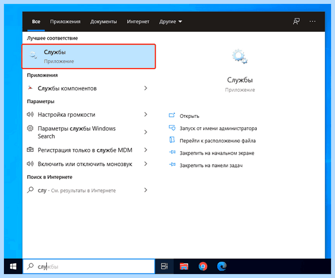Image resolution: width=335 pixels, height=278 pixels.
Task: Choose Запуск от имени администратора
Action: coord(218,128)
